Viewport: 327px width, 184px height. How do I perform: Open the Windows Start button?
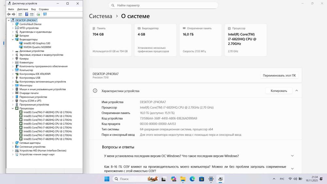point(107,179)
